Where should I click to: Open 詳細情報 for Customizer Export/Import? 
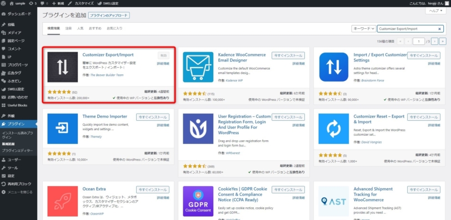pyautogui.click(x=163, y=63)
